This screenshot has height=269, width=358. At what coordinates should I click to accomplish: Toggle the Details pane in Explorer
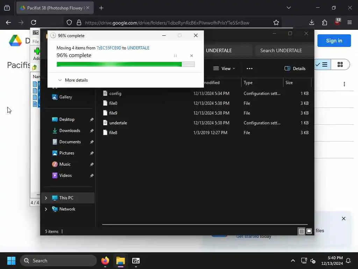[295, 68]
